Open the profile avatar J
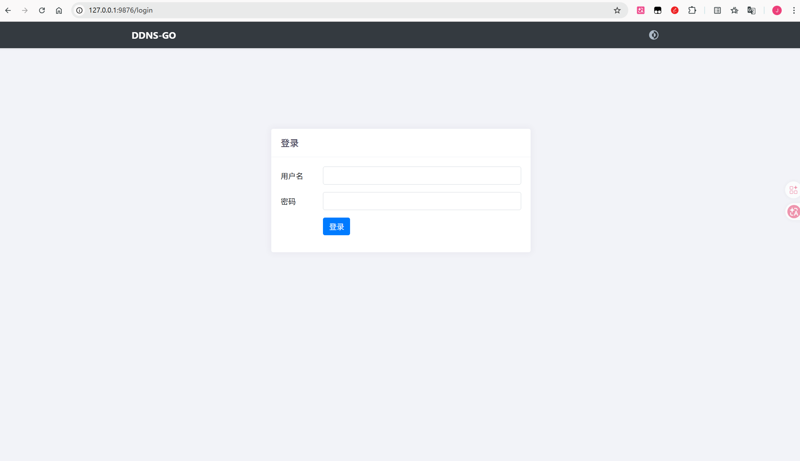Screen dimensions: 800x461 [777, 10]
